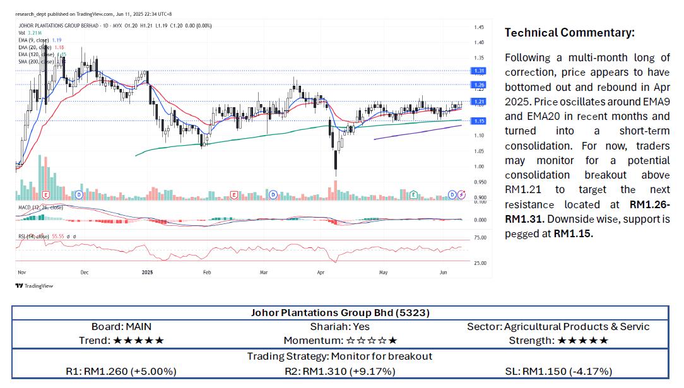Click the red earnings marker in November

[x=46, y=194]
